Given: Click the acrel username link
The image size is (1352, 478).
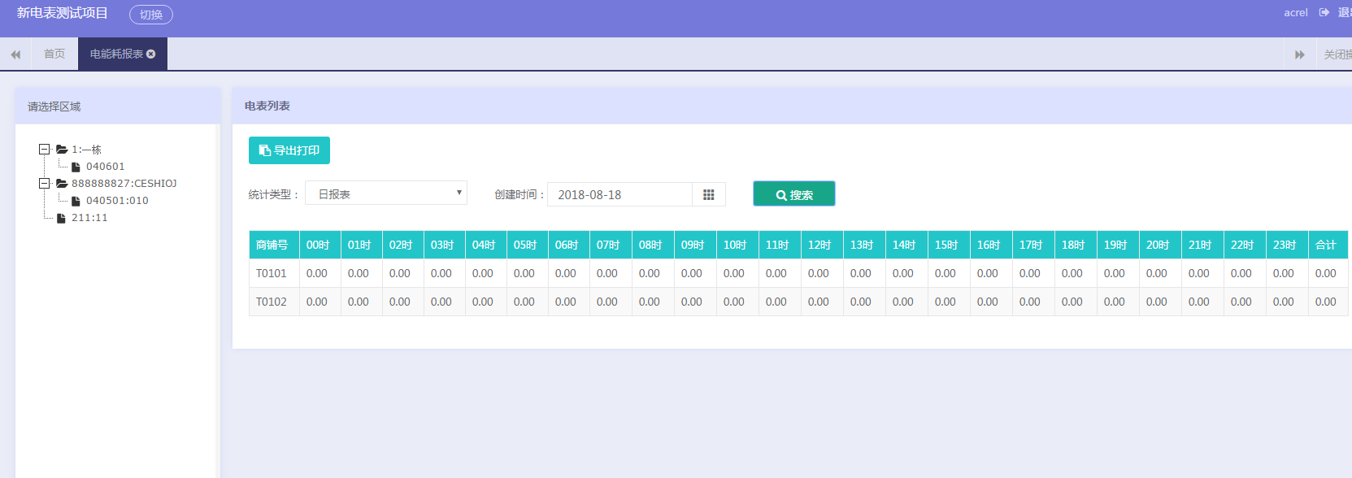Looking at the screenshot, I should click(1296, 12).
